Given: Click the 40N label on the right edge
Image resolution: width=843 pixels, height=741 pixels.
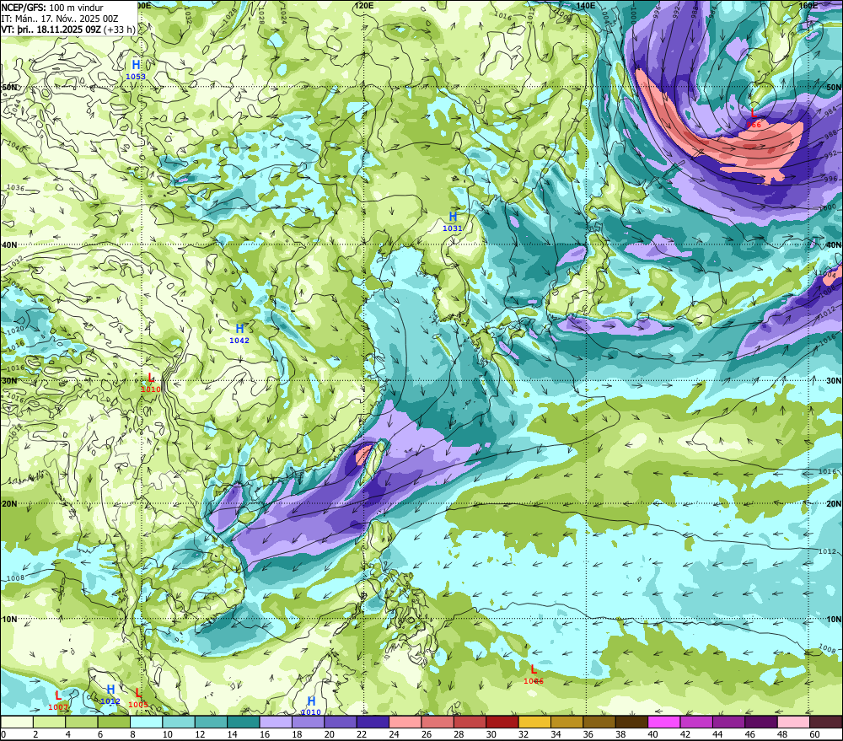Looking at the screenshot, I should 834,244.
